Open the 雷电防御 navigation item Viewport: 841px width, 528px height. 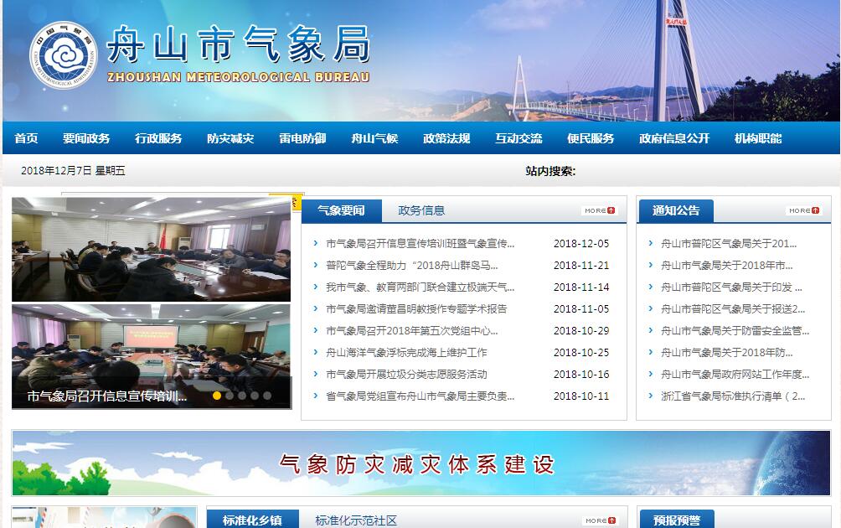302,138
